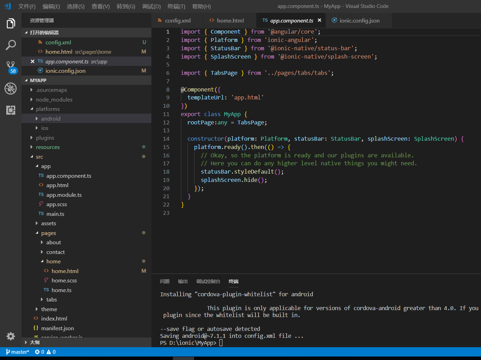Open the Debug view icon
This screenshot has width=481, height=360.
[x=11, y=88]
